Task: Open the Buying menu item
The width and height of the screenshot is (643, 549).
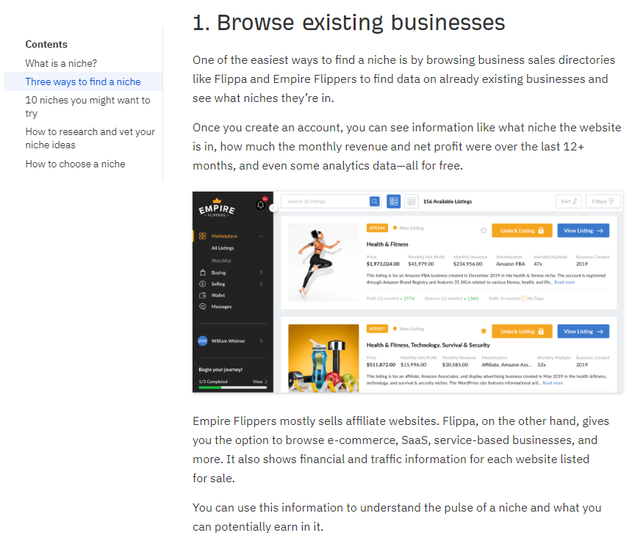Action: (x=218, y=272)
